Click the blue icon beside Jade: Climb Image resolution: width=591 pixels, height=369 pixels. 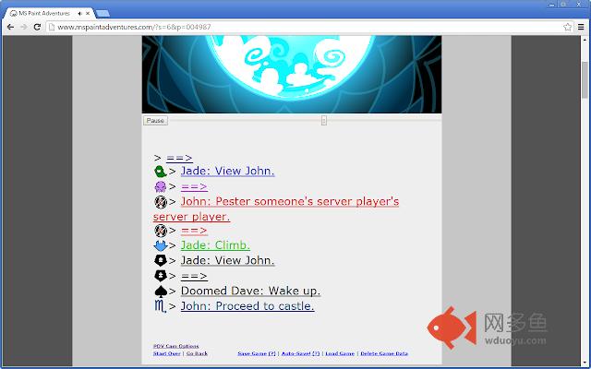(x=161, y=246)
